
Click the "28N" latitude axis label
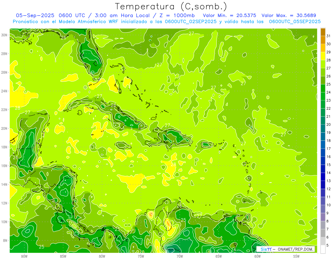coord(5,54)
